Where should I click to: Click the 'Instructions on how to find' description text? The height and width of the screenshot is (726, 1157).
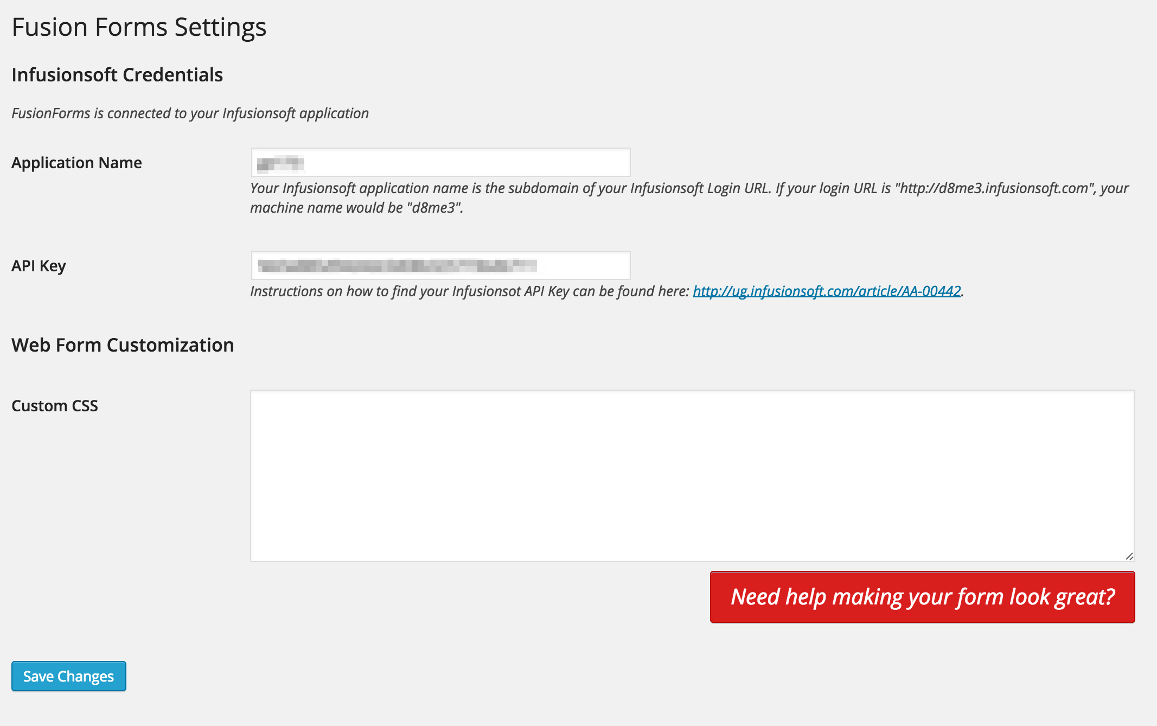click(469, 291)
